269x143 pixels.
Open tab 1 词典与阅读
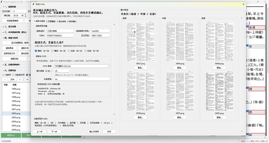(x=39, y=21)
